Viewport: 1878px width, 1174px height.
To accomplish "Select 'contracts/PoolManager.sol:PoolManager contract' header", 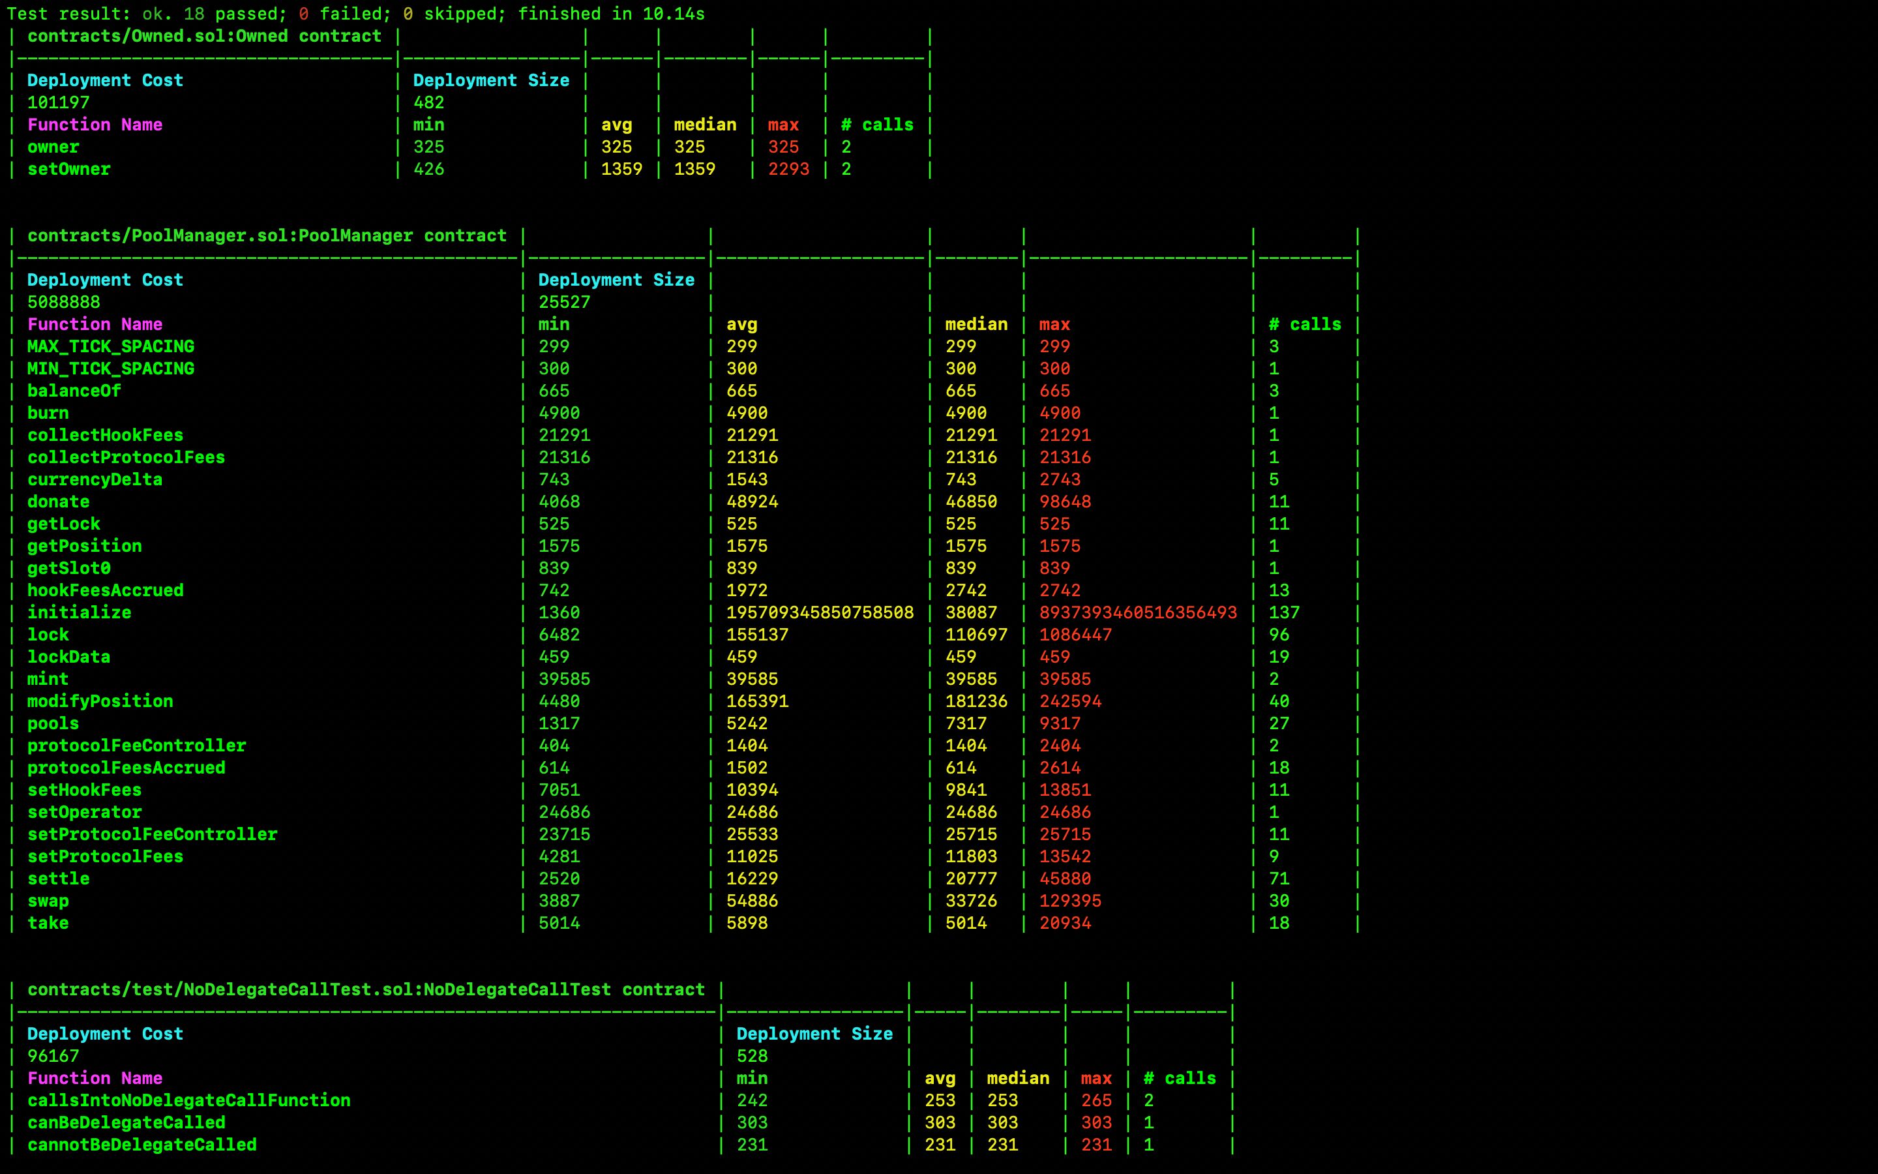I will point(267,235).
